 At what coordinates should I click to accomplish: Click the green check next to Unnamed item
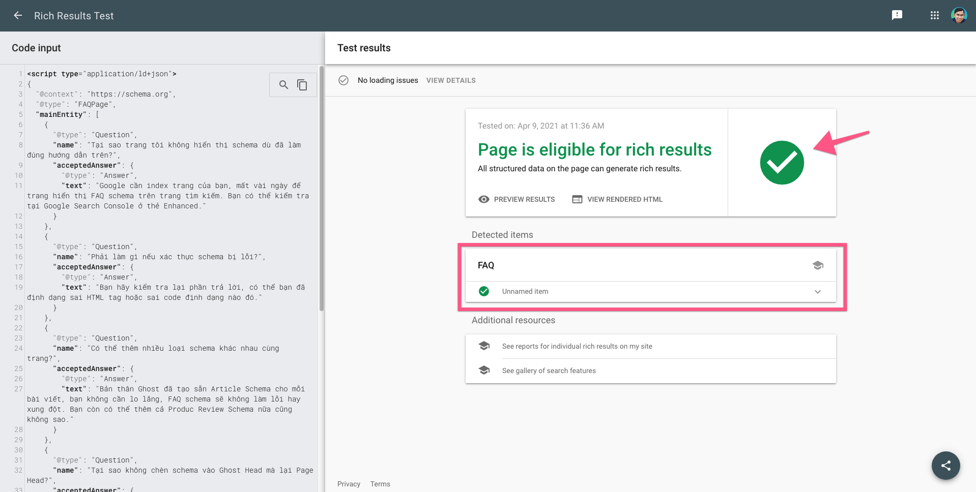[x=484, y=291]
